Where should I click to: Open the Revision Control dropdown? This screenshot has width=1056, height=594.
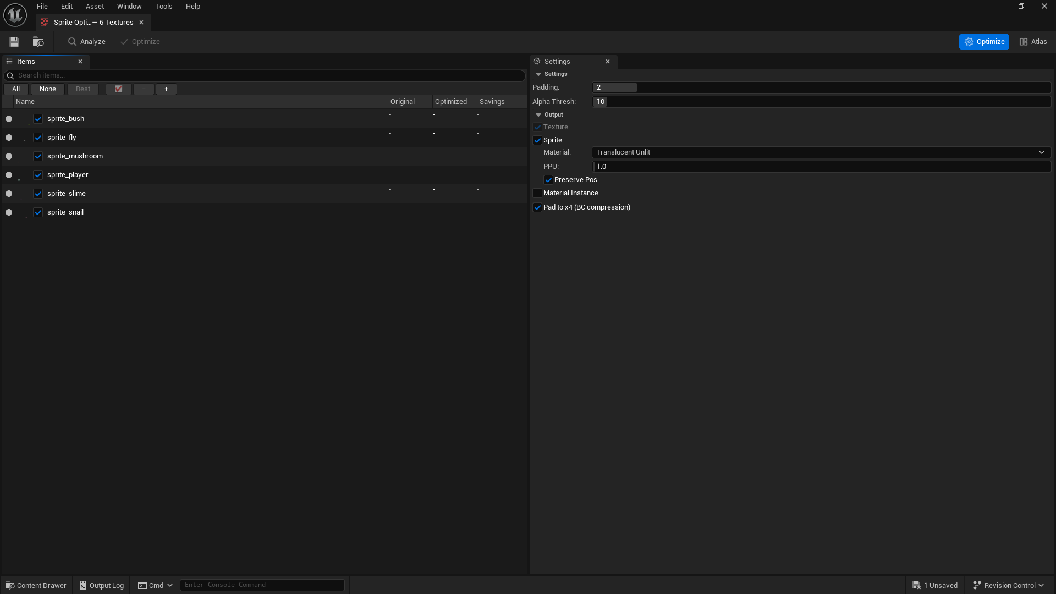[1008, 585]
